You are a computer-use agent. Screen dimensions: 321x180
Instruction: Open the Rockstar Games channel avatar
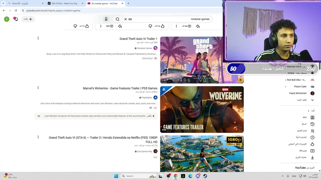155,48
